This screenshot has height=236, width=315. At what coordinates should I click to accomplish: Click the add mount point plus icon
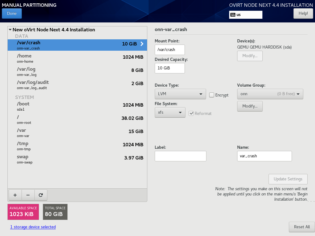pos(15,195)
